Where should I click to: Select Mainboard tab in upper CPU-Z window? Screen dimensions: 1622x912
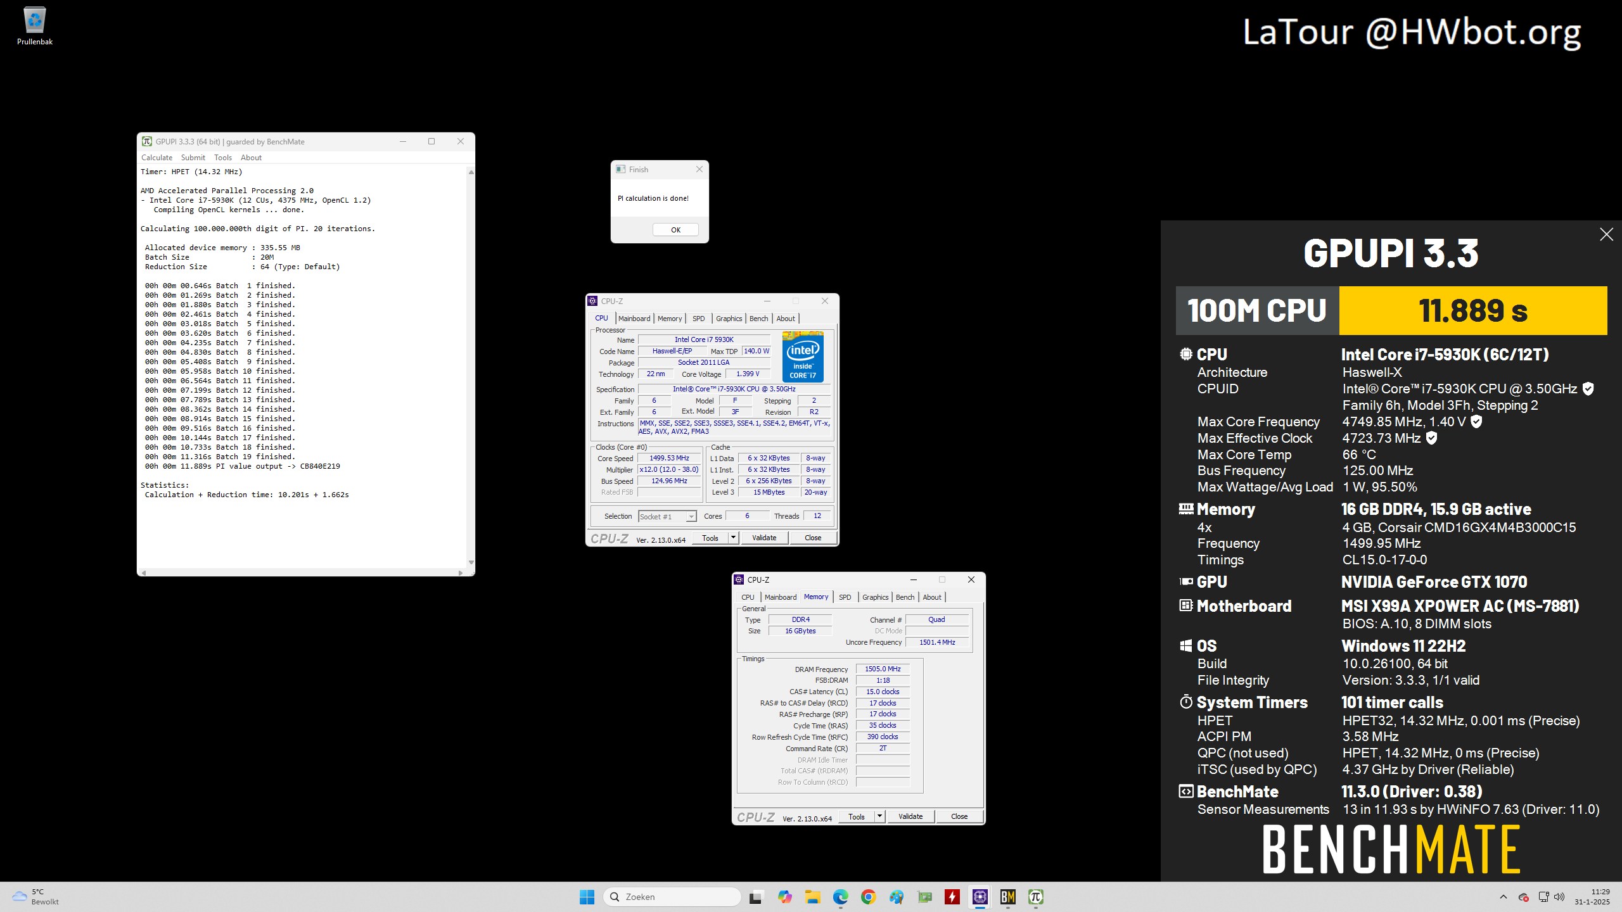point(634,319)
